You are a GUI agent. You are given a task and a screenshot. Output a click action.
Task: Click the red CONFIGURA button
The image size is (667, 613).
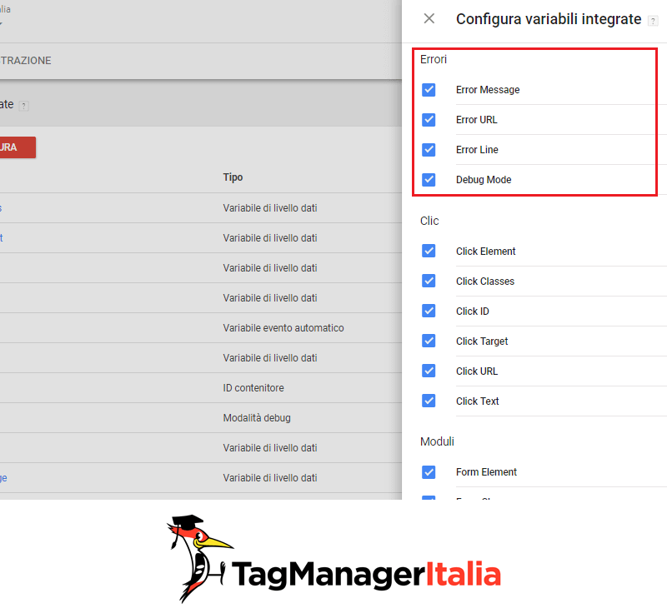pyautogui.click(x=17, y=147)
